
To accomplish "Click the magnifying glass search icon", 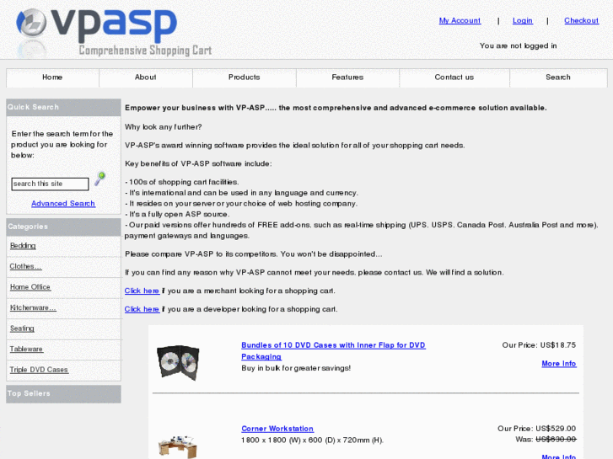I will click(x=100, y=179).
